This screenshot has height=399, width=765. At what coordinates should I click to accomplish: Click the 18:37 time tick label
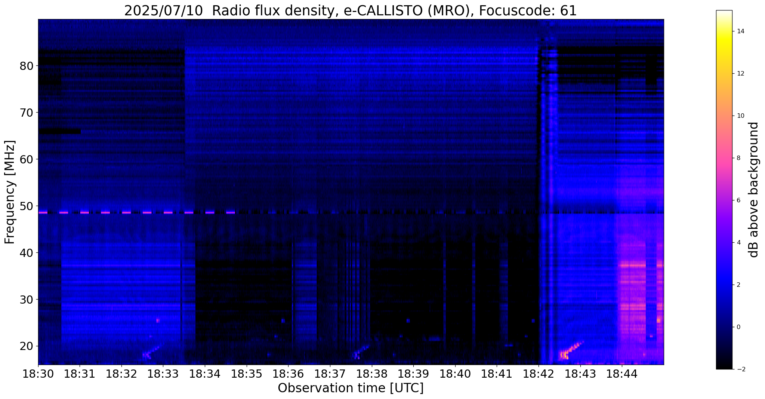tap(330, 374)
